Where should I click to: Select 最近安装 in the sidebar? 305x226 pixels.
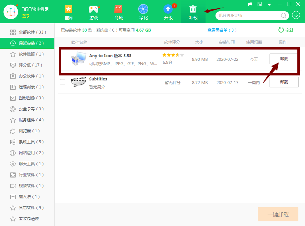(27, 43)
